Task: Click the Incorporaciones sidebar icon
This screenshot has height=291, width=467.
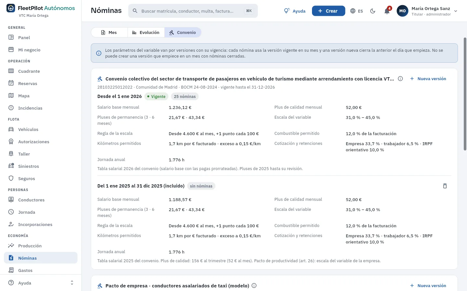Action: (11, 224)
